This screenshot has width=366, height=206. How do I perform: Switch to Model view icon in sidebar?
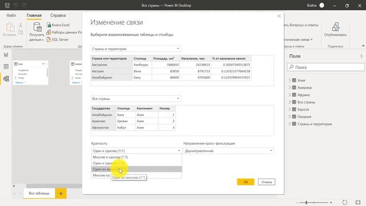(6, 79)
